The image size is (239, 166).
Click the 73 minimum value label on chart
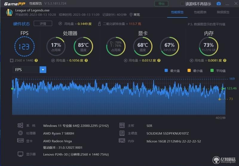(x=231, y=99)
